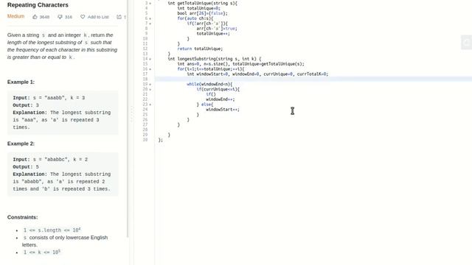Click the description panel vertical scrollbar
The height and width of the screenshot is (265, 472).
(128, 119)
